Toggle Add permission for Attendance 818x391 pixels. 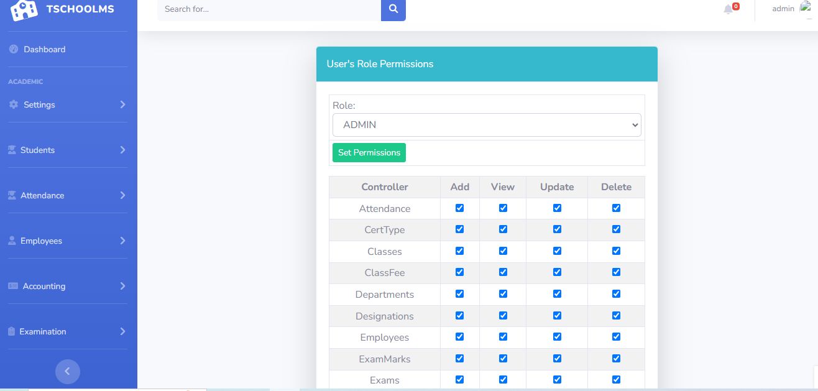(459, 208)
